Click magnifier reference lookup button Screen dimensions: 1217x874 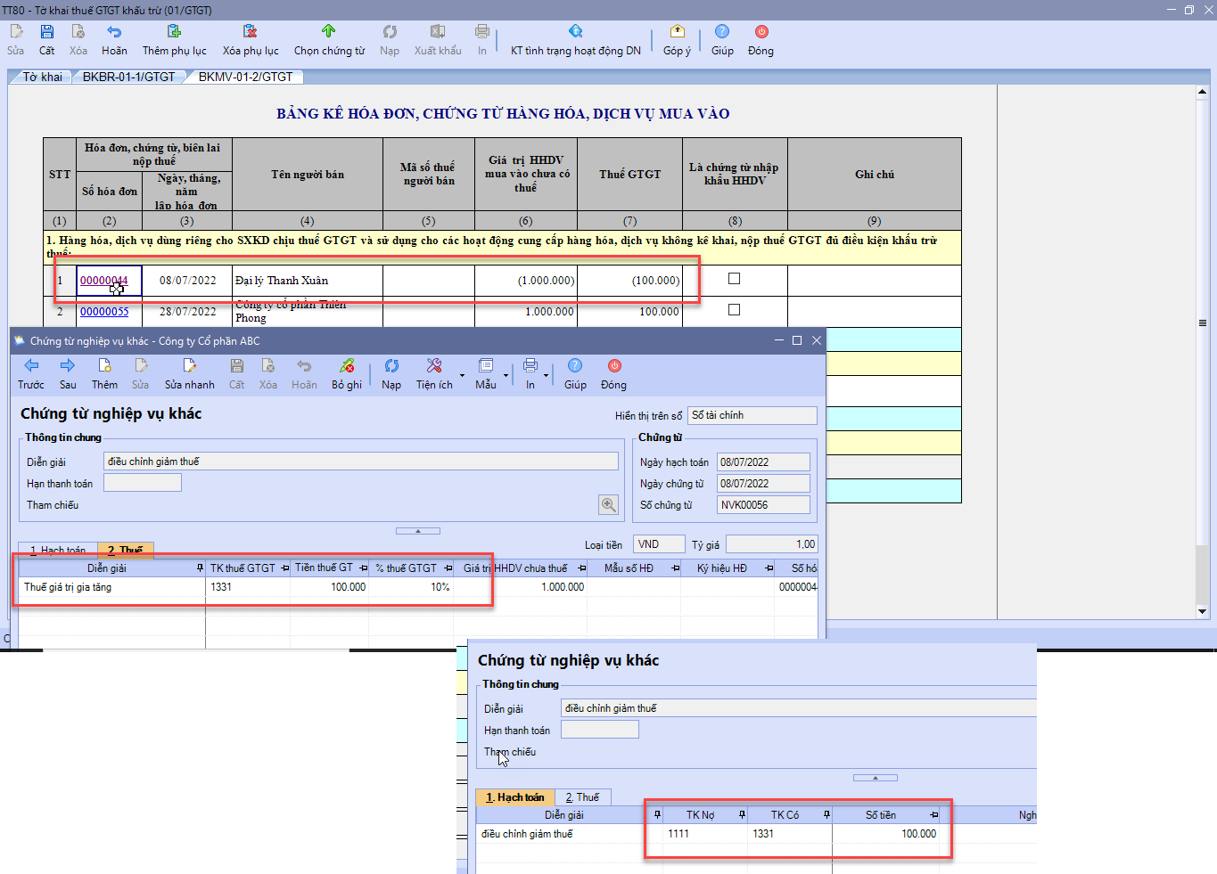[608, 505]
